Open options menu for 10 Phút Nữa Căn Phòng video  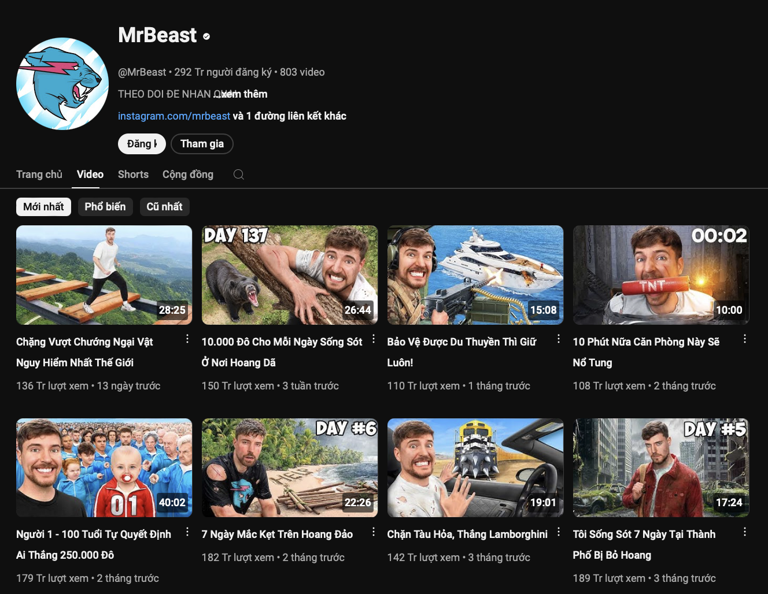point(745,339)
